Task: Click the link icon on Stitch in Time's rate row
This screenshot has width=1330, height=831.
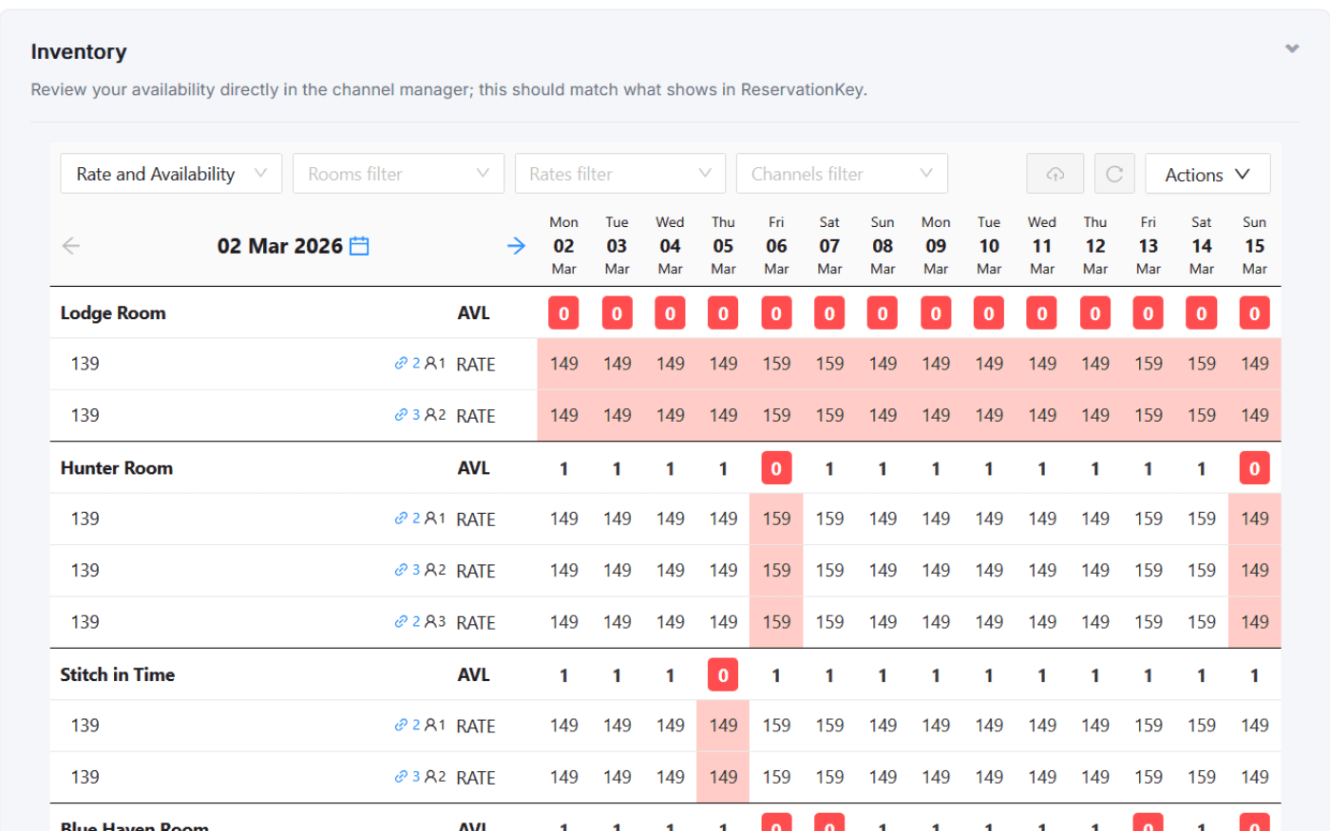Action: click(400, 725)
